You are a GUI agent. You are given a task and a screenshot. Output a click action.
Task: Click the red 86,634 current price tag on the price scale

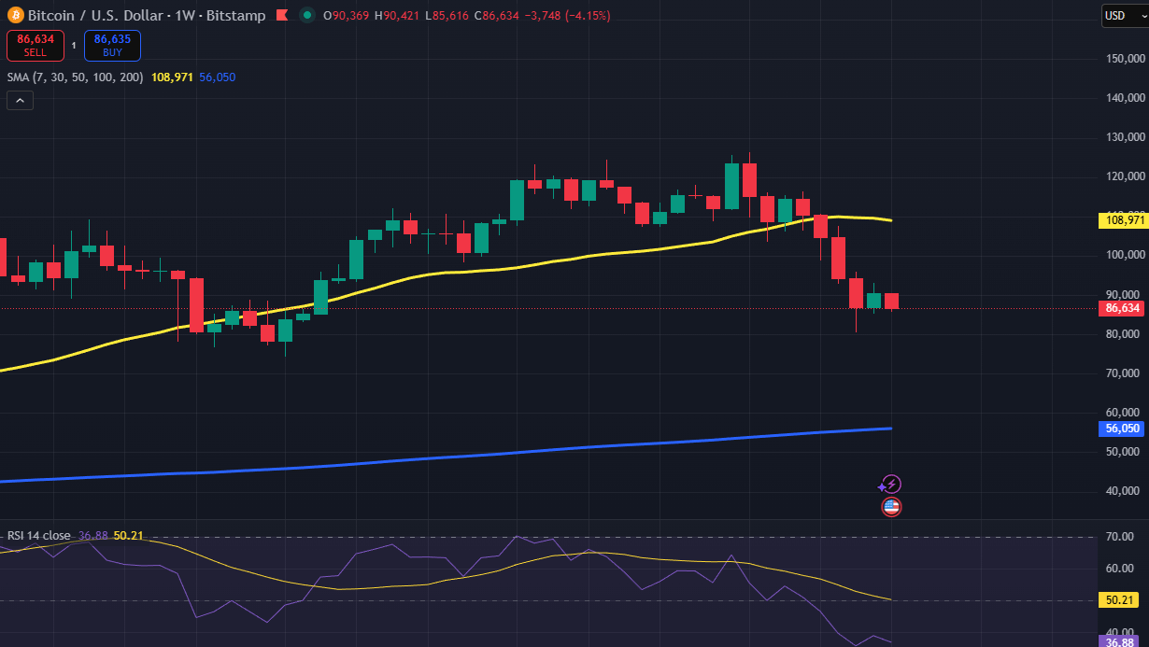pos(1121,308)
